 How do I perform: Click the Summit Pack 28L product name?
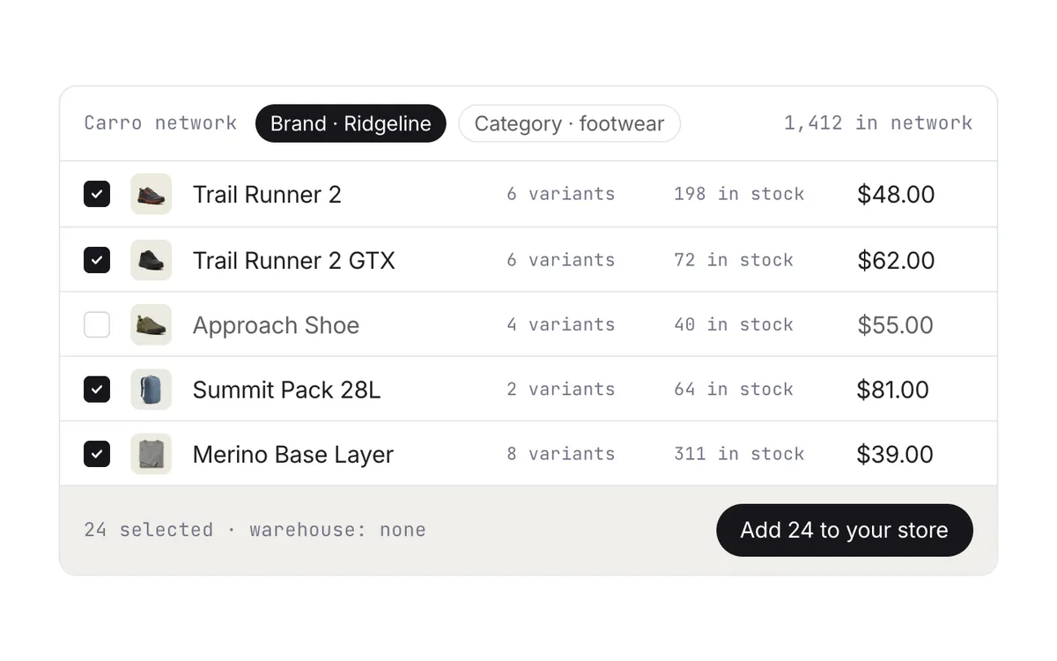(x=287, y=390)
